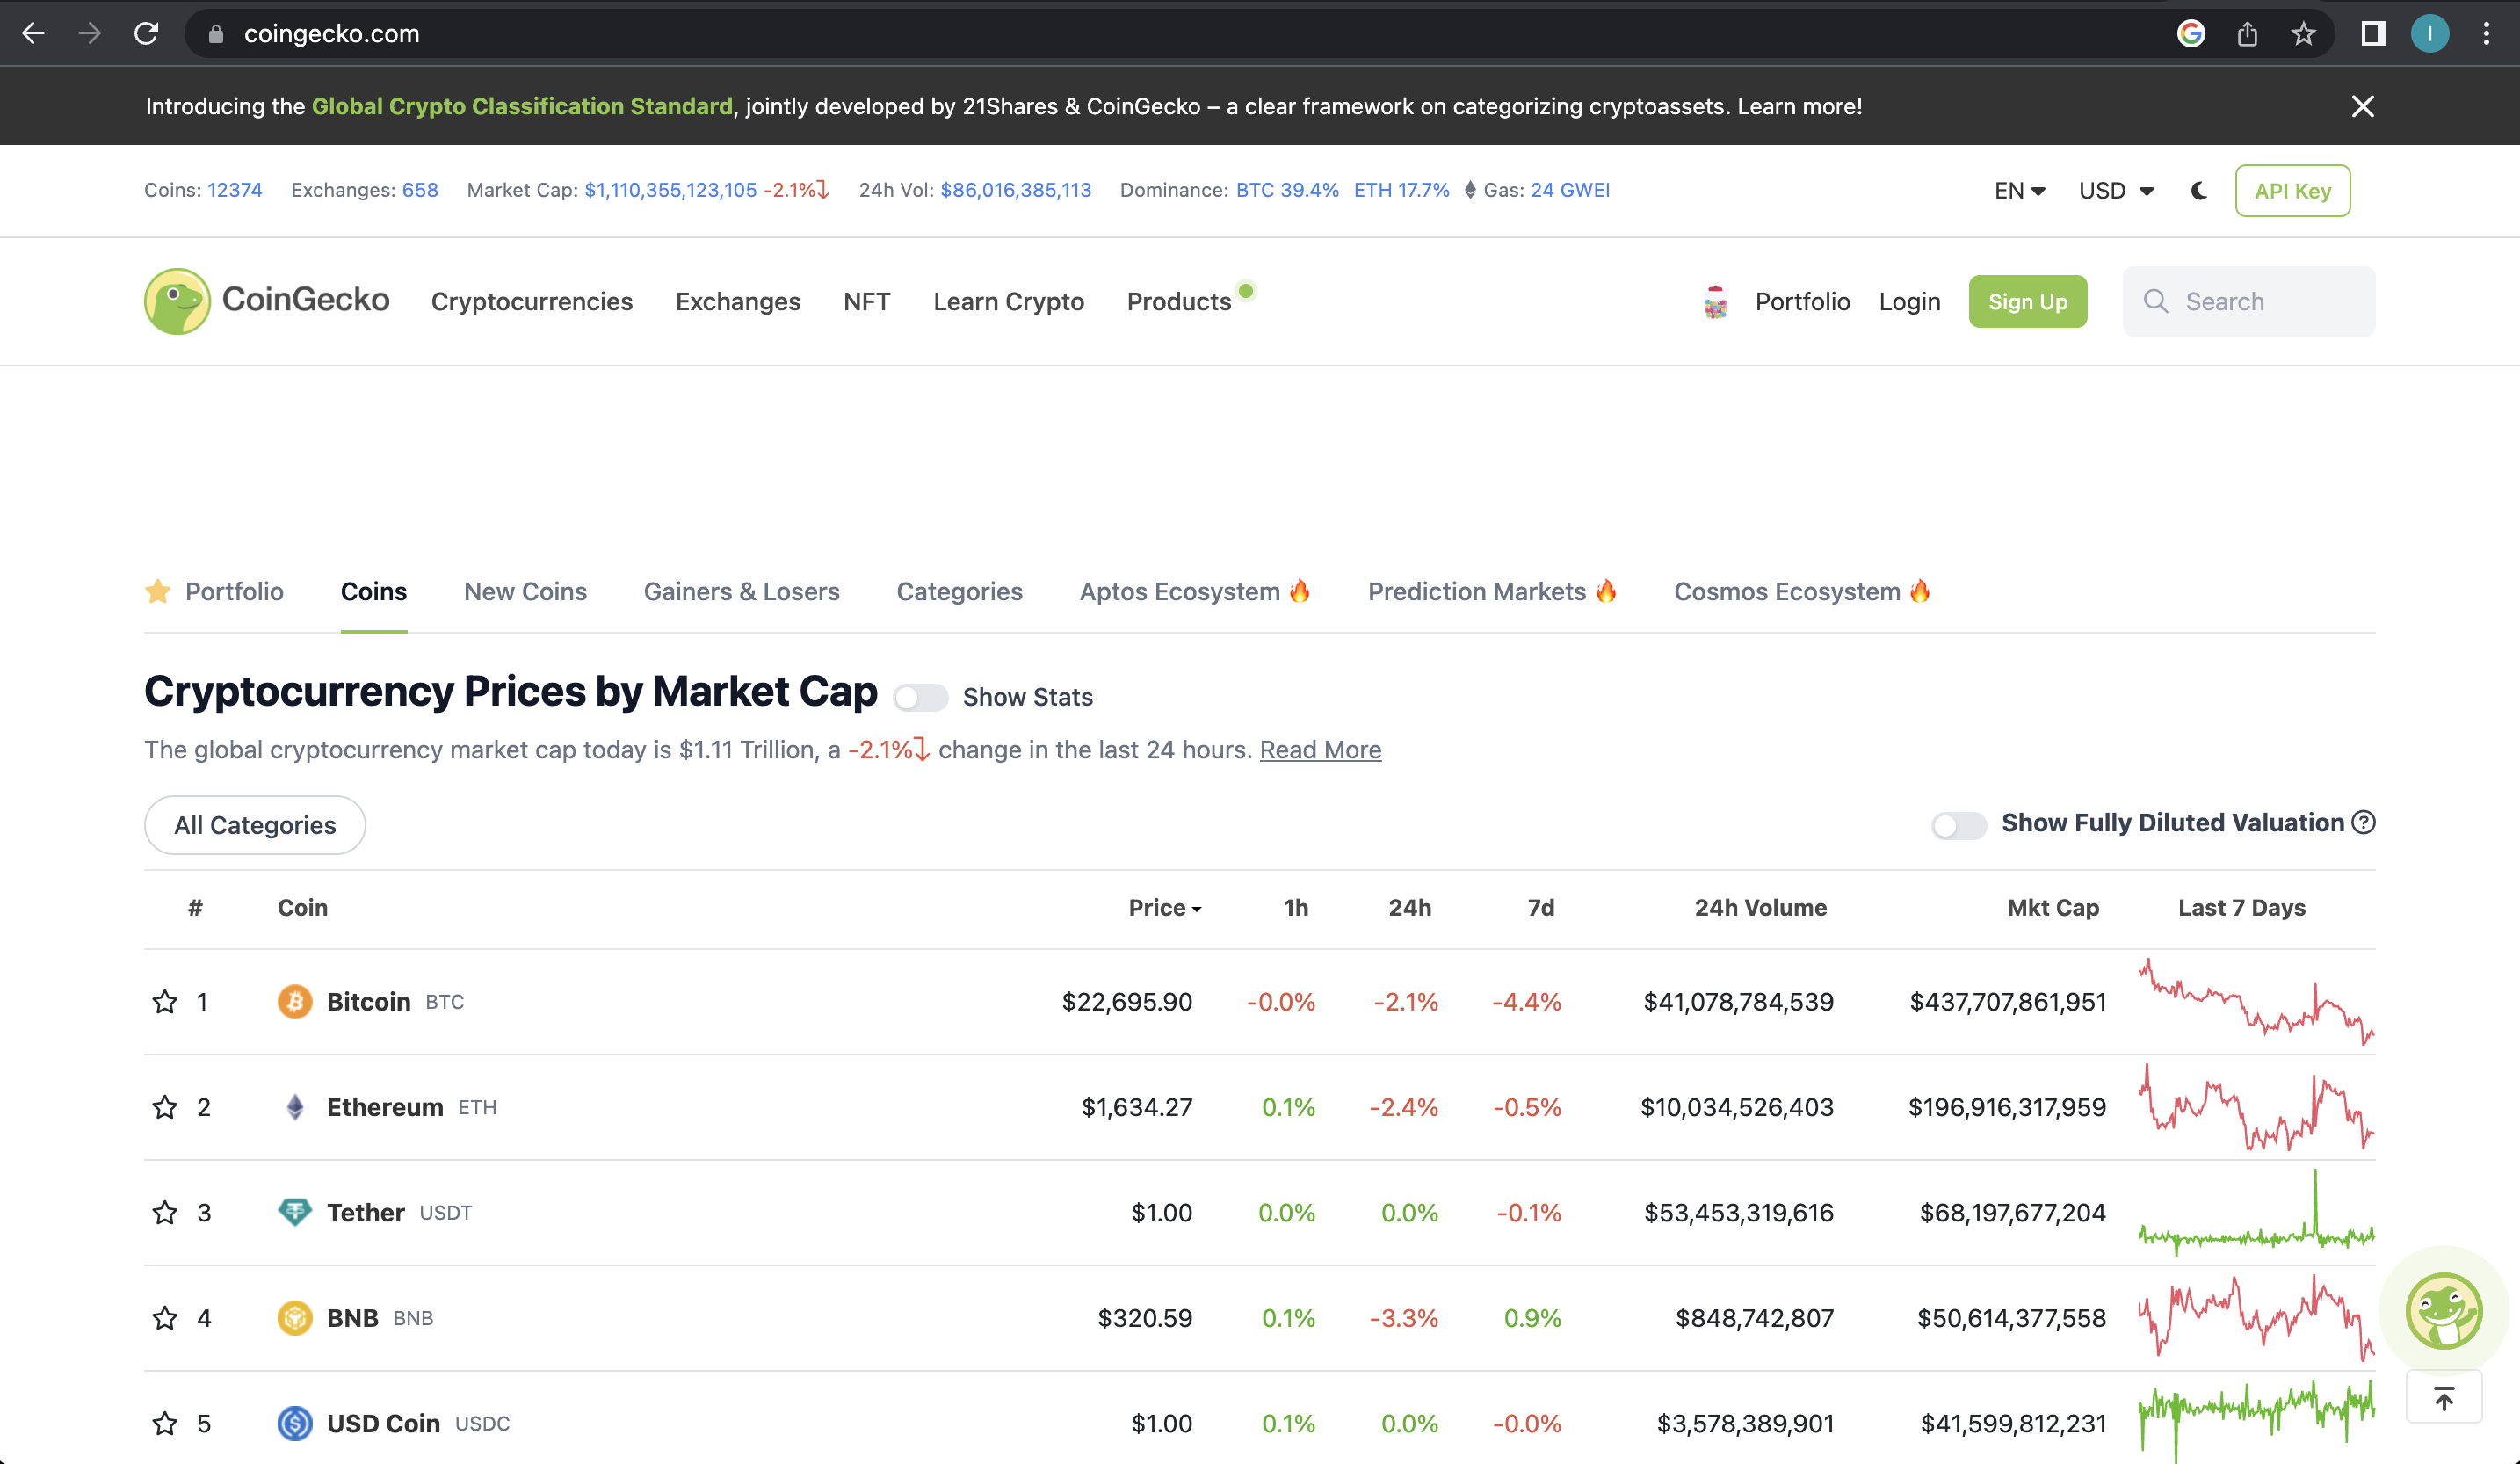
Task: Toggle the Show Stats switch
Action: click(x=920, y=697)
